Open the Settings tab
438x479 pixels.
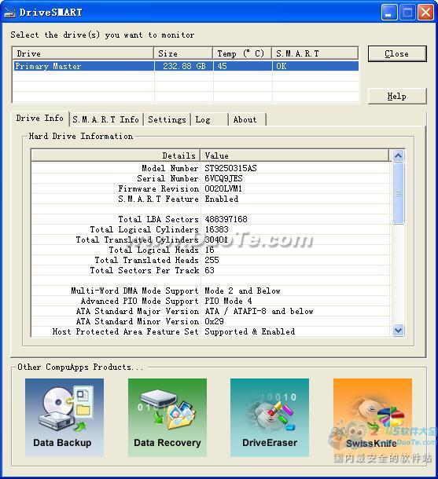point(167,119)
